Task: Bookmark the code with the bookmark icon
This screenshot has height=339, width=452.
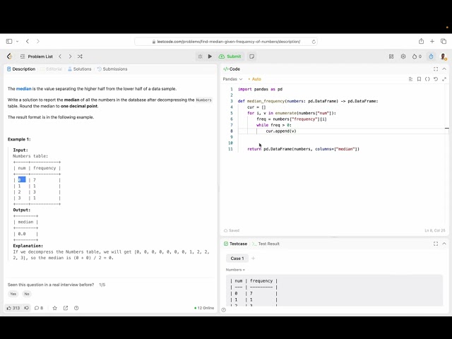Action: point(419,79)
